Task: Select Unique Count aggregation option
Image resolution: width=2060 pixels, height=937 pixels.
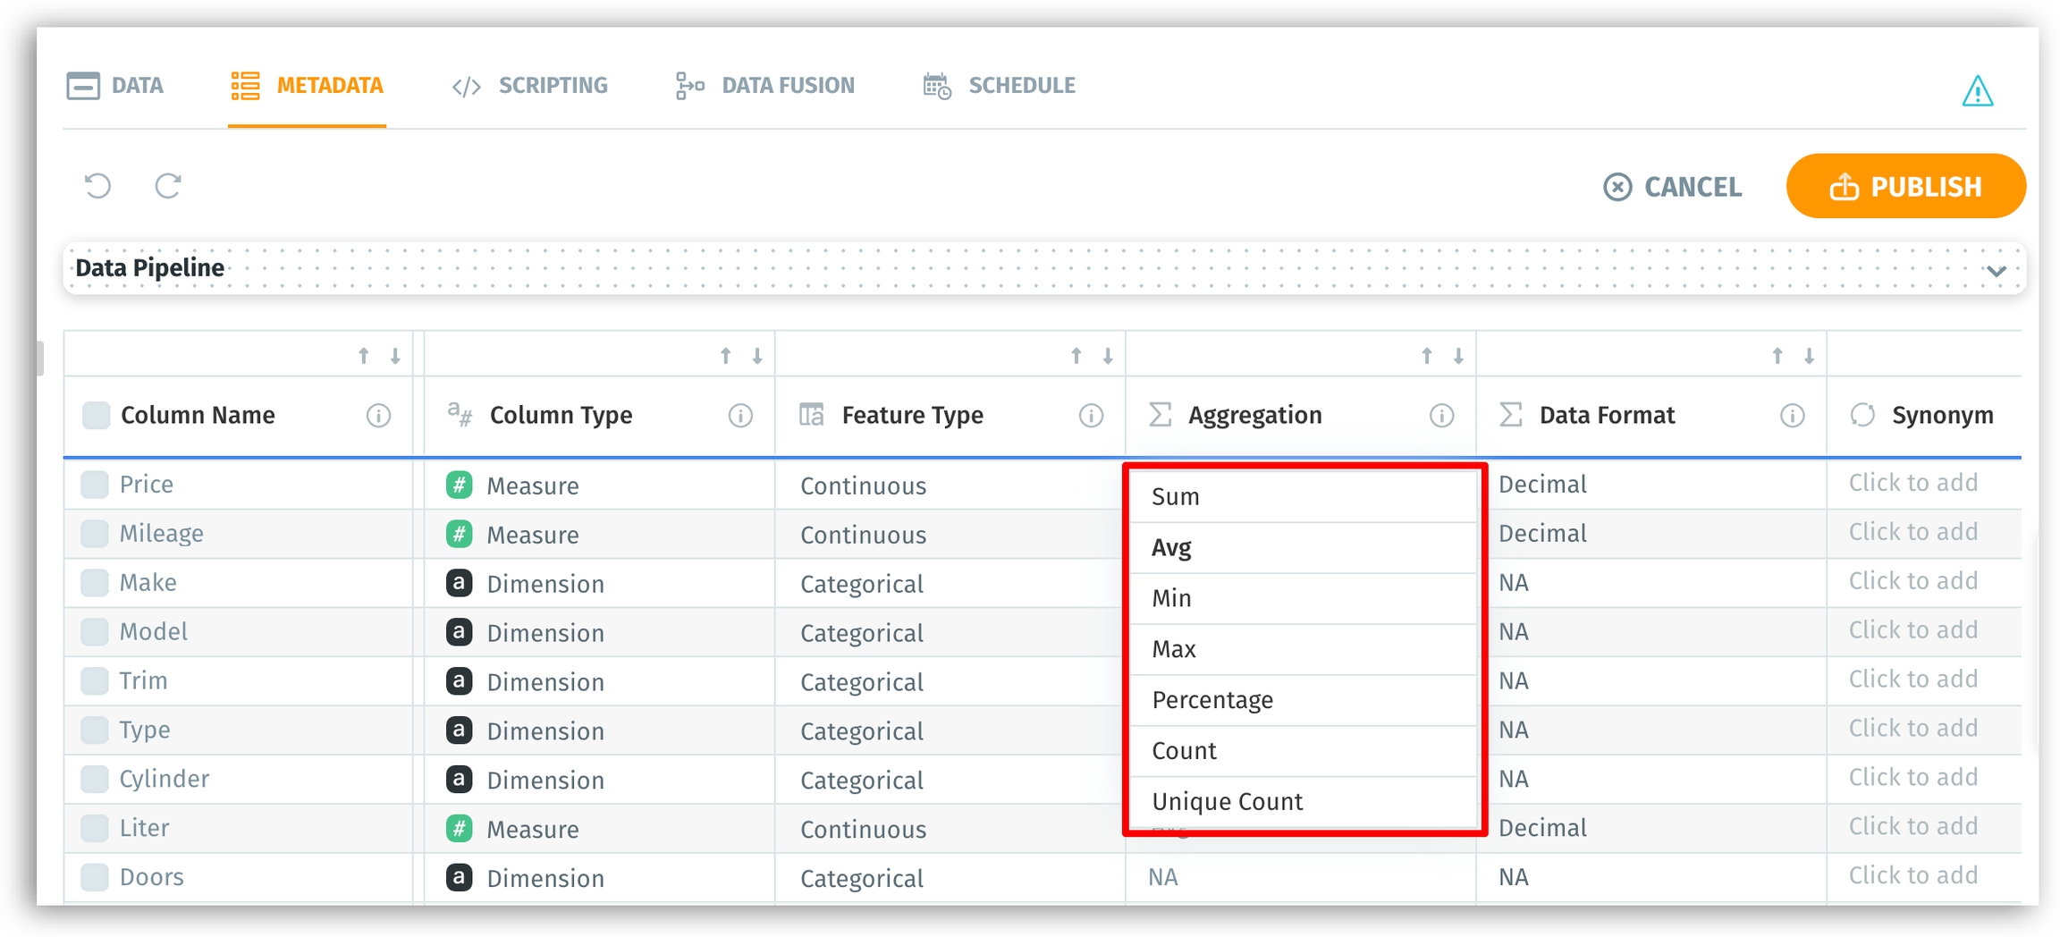Action: coord(1227,802)
